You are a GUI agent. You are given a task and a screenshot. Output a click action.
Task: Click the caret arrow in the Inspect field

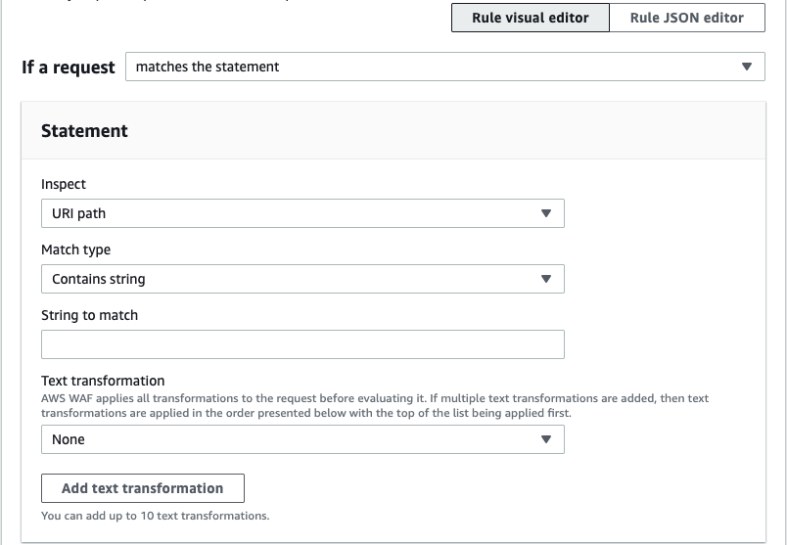(546, 213)
